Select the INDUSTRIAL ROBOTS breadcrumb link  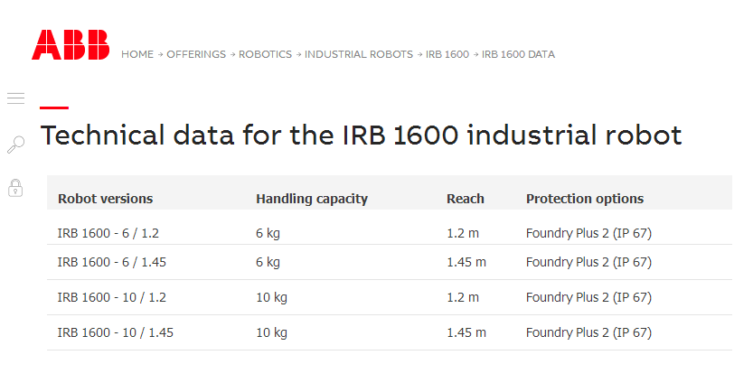click(x=358, y=54)
